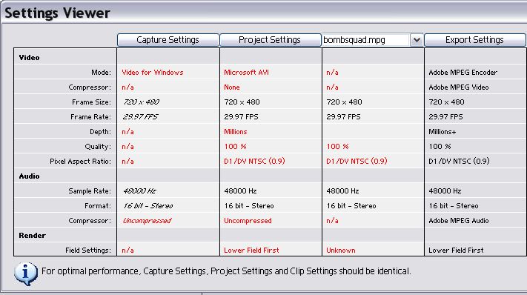
Task: Click the 'Frame Rate:' row label
Action: coord(90,117)
